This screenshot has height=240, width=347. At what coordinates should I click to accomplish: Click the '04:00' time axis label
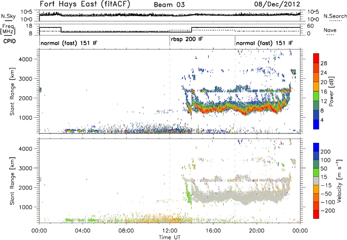click(x=83, y=231)
